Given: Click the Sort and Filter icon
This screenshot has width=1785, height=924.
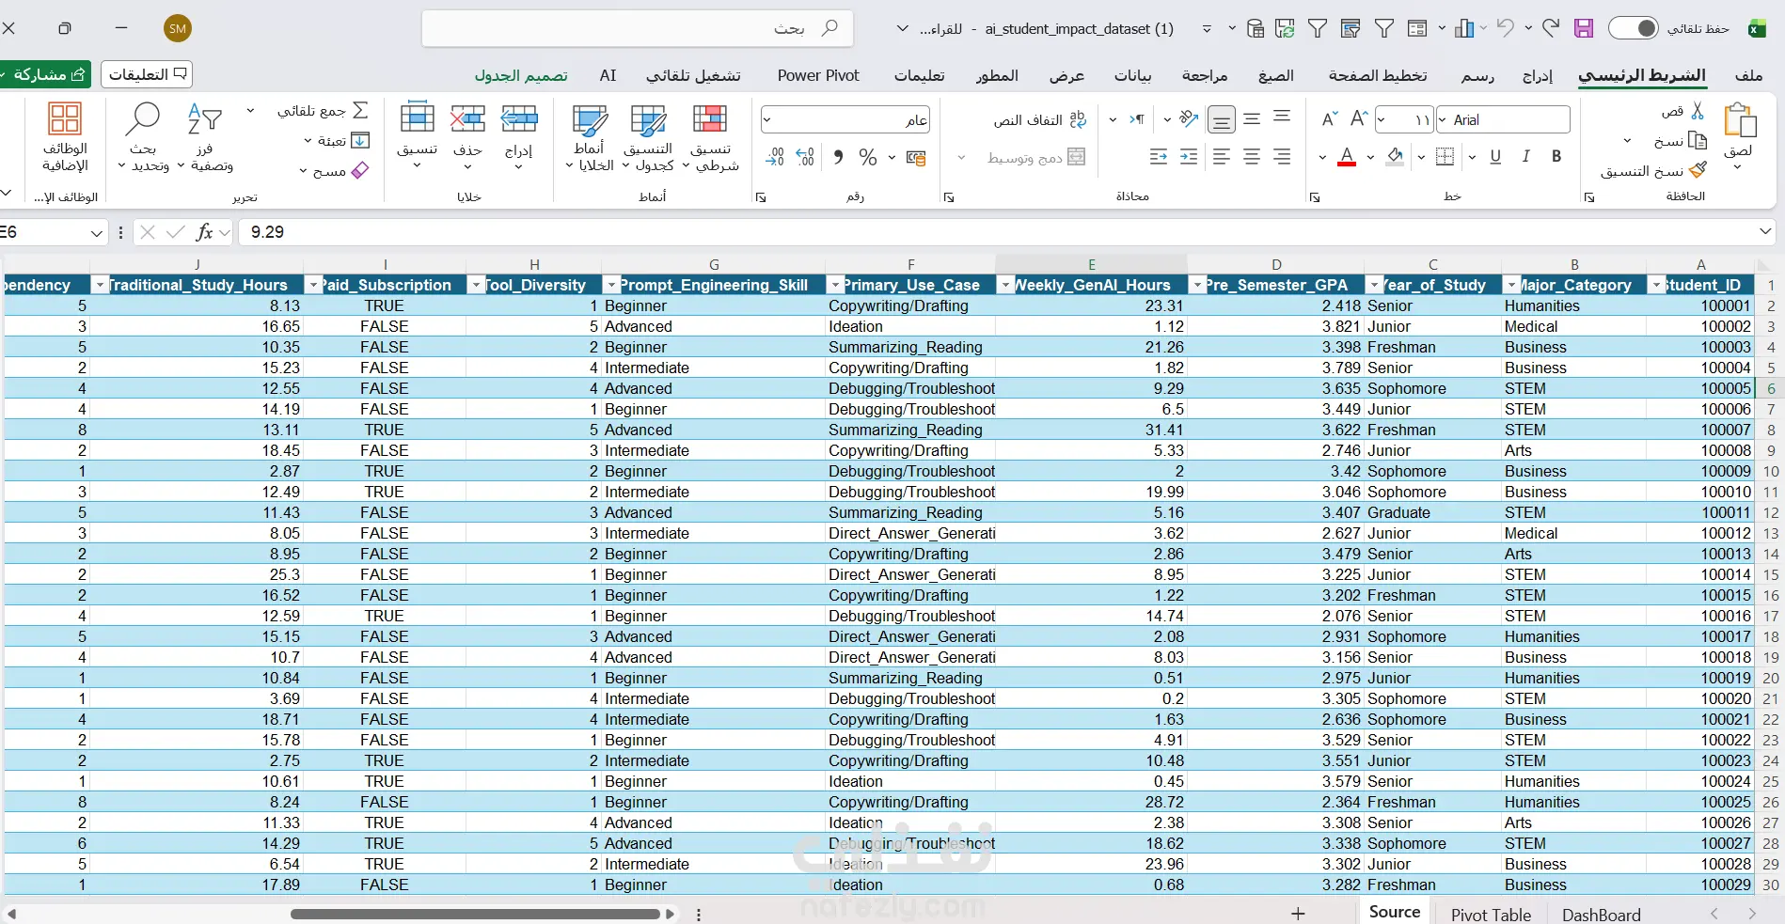Looking at the screenshot, I should click(204, 119).
